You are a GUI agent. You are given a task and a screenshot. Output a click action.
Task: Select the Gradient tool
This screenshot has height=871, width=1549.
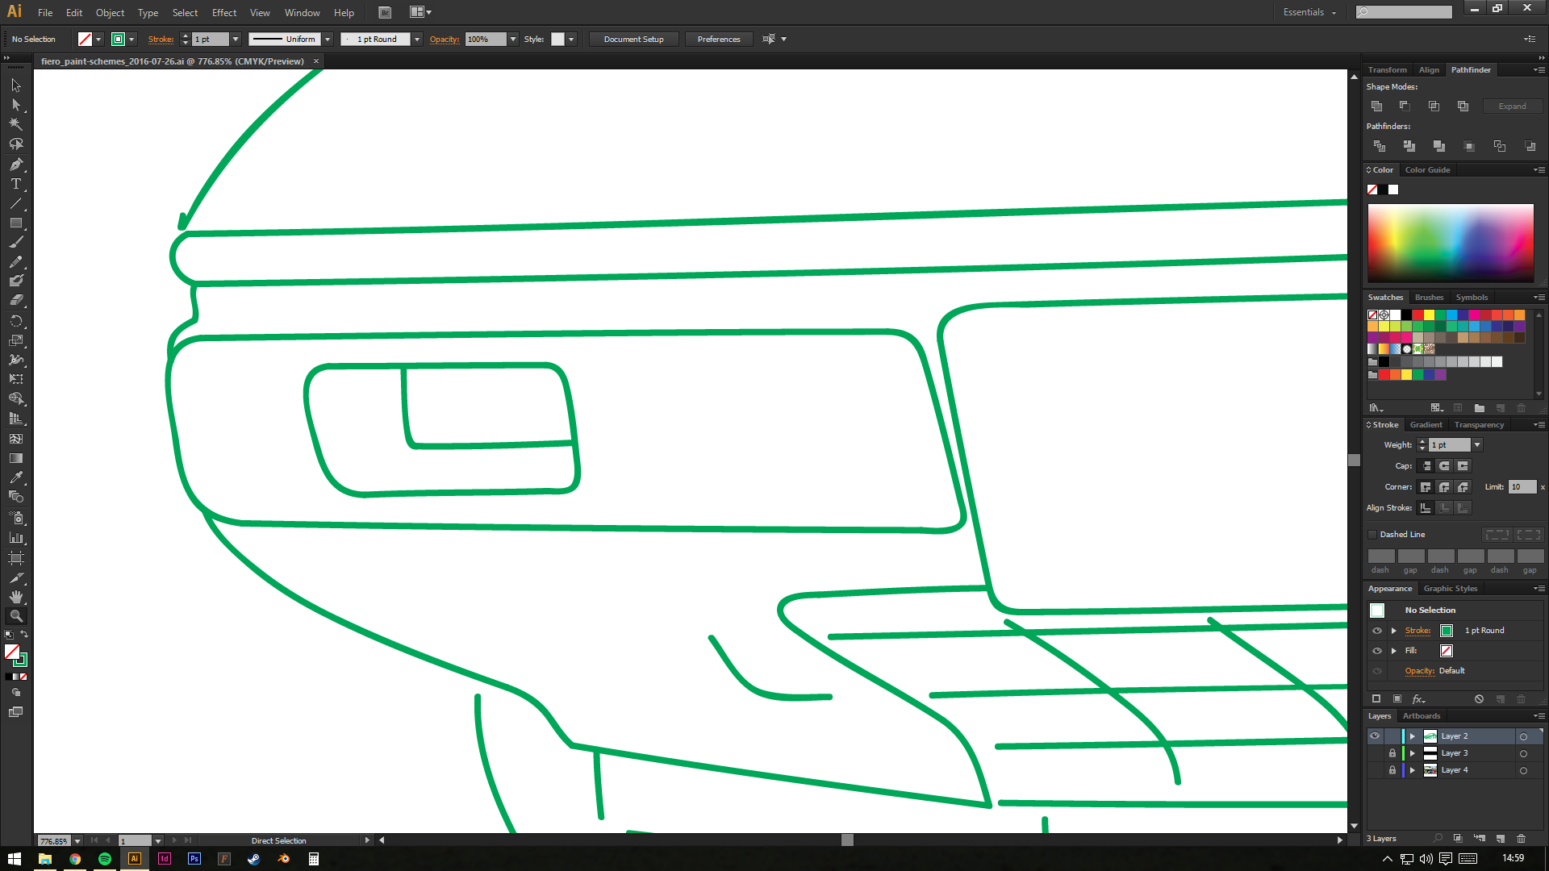pyautogui.click(x=15, y=458)
